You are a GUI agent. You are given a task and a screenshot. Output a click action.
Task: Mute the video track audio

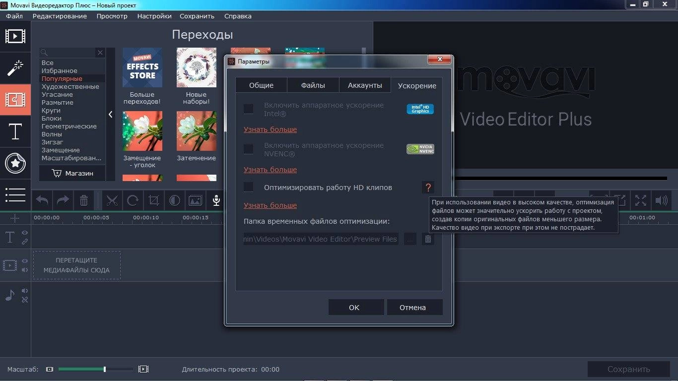pos(25,270)
